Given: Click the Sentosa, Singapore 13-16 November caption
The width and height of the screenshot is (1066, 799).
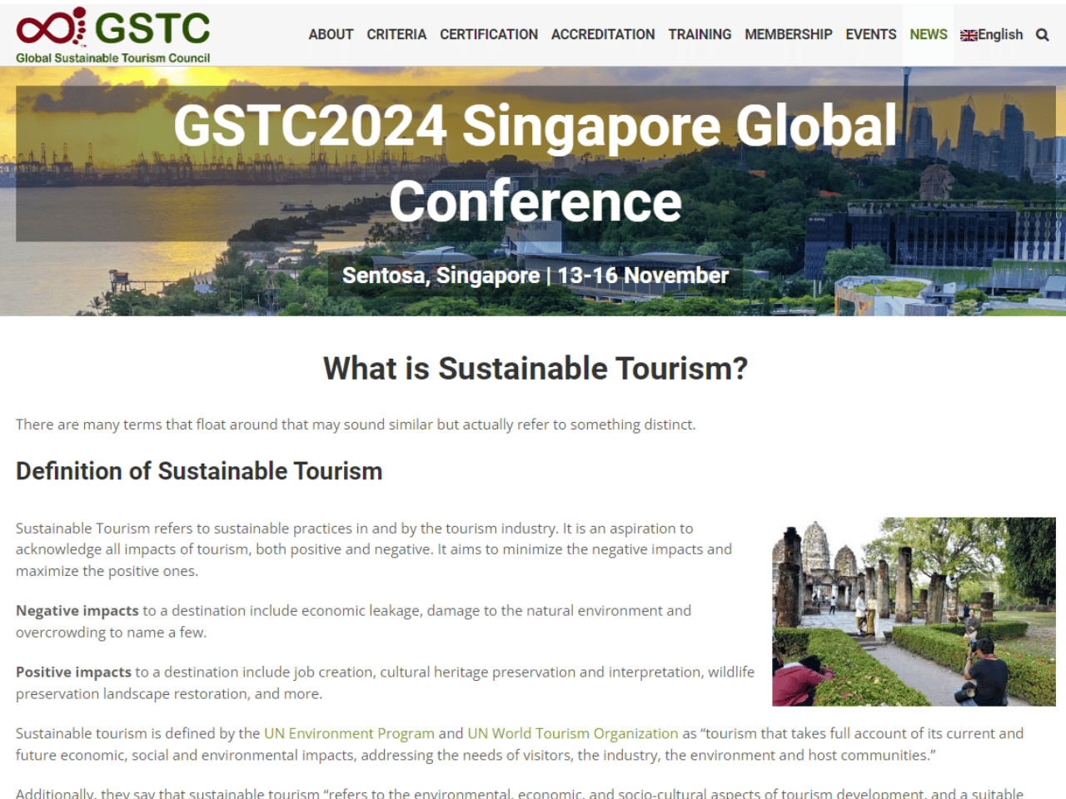Looking at the screenshot, I should pyautogui.click(x=535, y=275).
